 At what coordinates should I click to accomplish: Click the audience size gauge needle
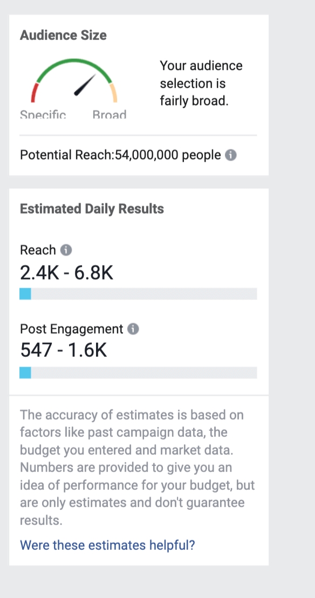(85, 85)
